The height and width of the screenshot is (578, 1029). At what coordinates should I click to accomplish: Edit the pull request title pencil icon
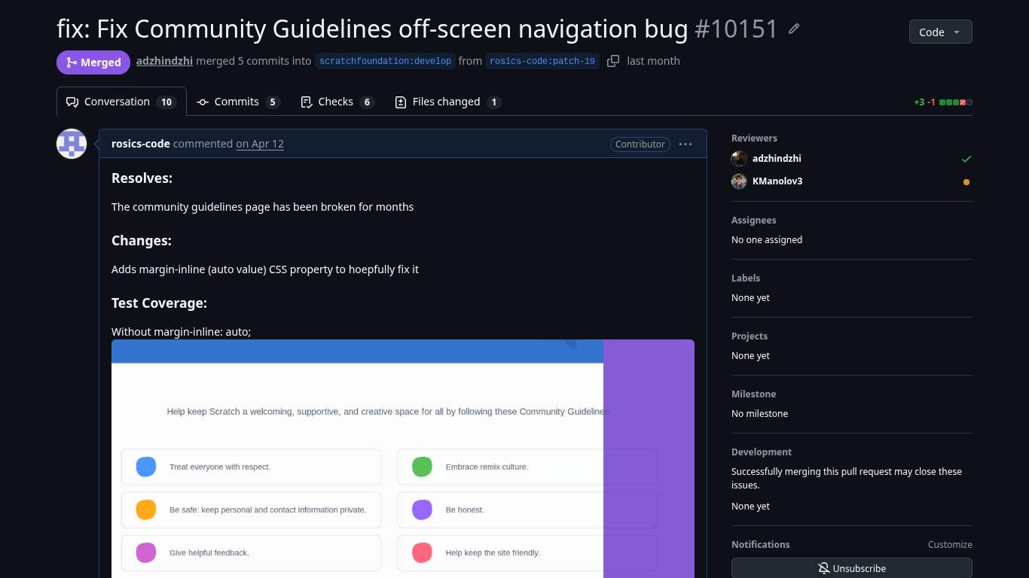pos(794,29)
